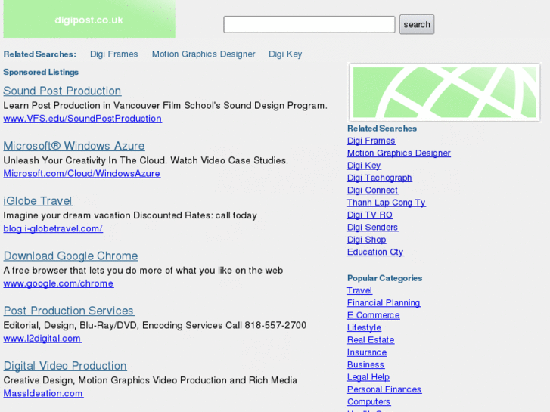Screen dimensions: 550x412
Task: Choose the Travel popular category
Action: coord(359,291)
